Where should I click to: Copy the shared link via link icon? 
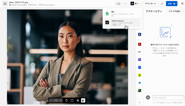[x=162, y=4]
